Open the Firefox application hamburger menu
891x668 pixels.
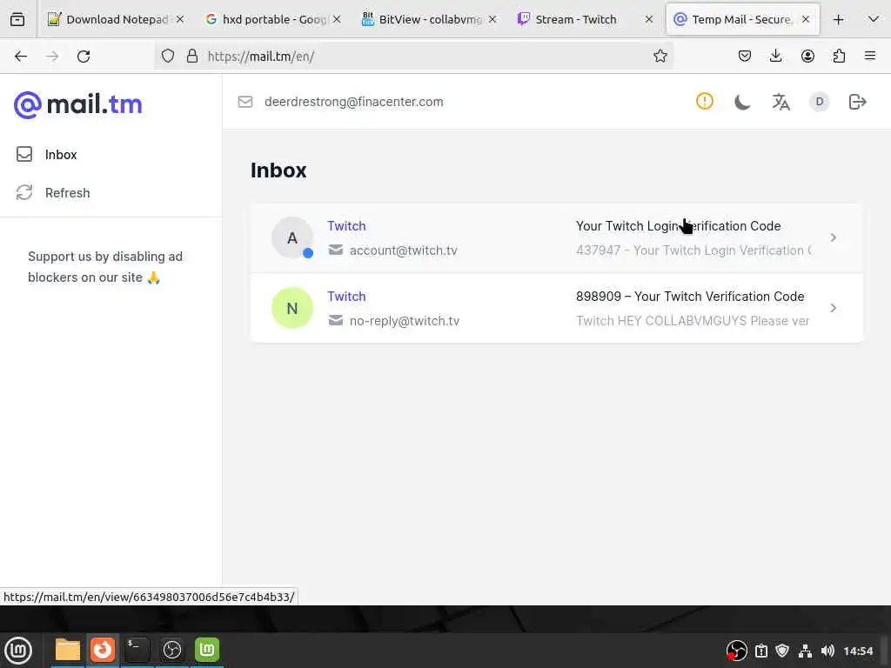pos(870,56)
